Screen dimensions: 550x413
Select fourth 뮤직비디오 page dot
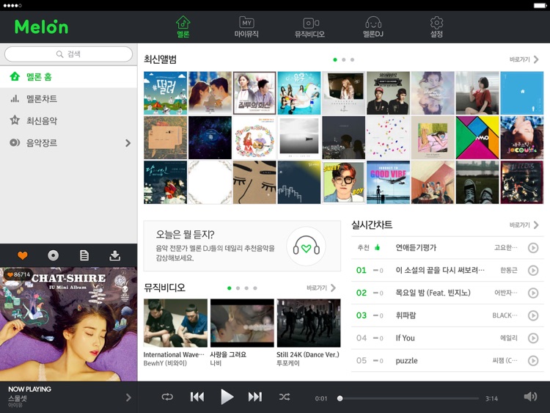click(255, 288)
